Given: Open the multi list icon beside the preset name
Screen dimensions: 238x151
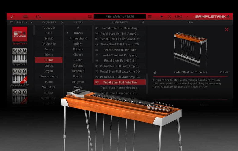Looking at the screenshot, I should 90,16.
